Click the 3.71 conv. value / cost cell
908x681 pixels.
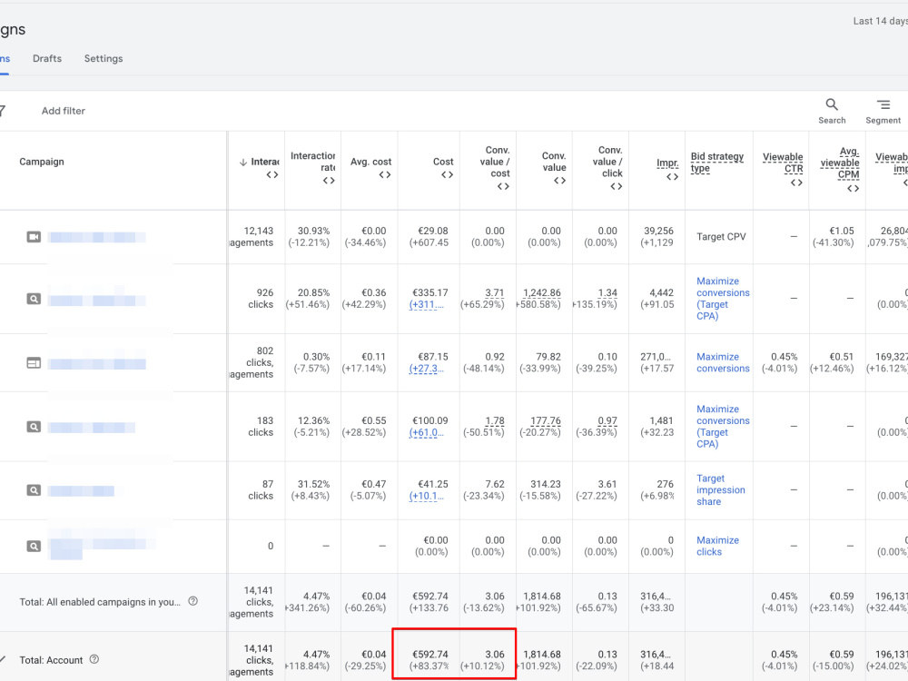click(x=495, y=293)
